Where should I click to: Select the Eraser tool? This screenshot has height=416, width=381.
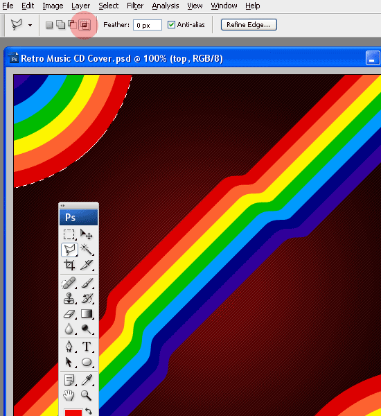[69, 314]
